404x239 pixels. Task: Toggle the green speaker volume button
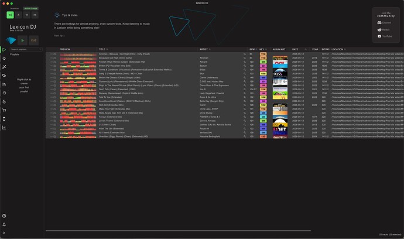(10, 15)
